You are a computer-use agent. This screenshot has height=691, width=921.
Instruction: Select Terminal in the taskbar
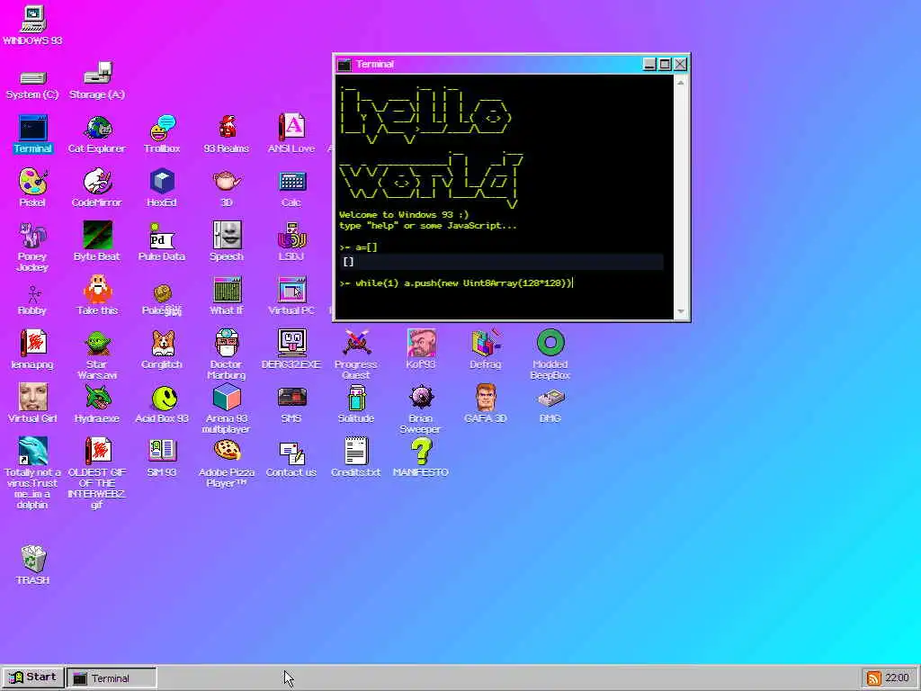coord(111,678)
